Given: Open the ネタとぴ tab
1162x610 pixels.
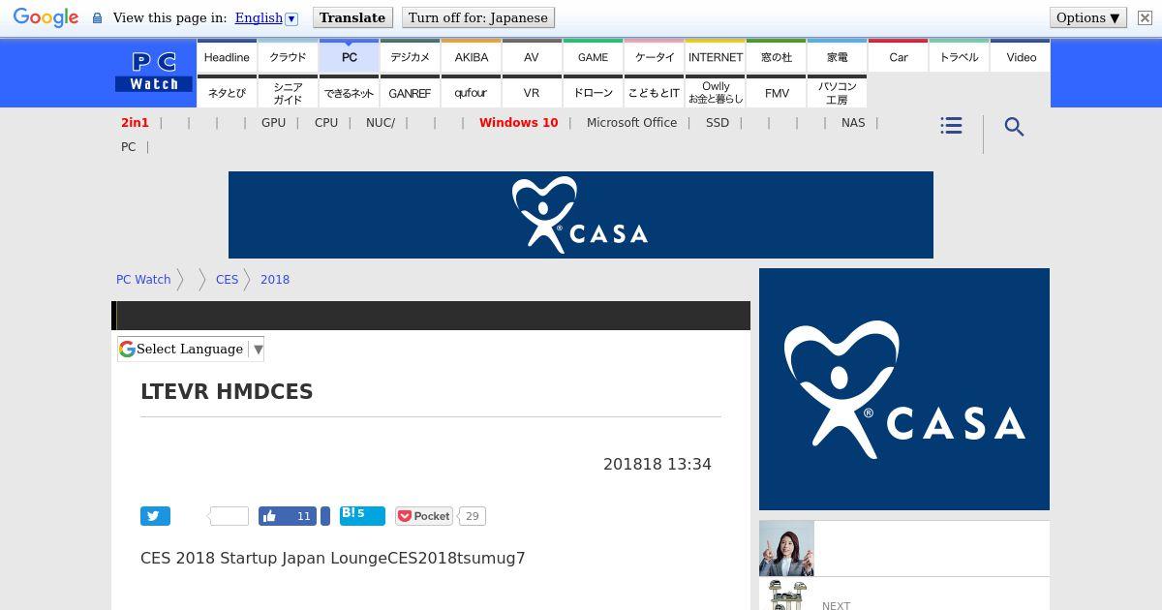Looking at the screenshot, I should click(227, 92).
